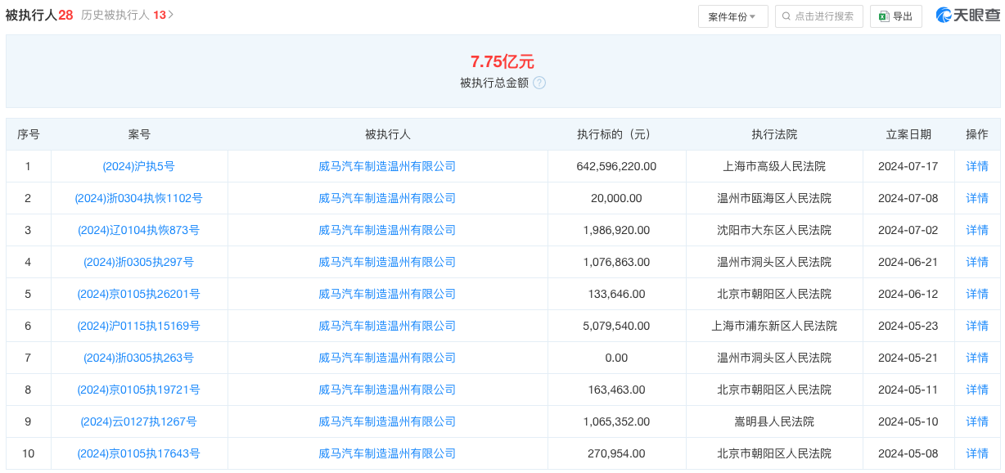Open case (2024)浙0304执恢1102号
The height and width of the screenshot is (473, 1005).
tap(139, 198)
